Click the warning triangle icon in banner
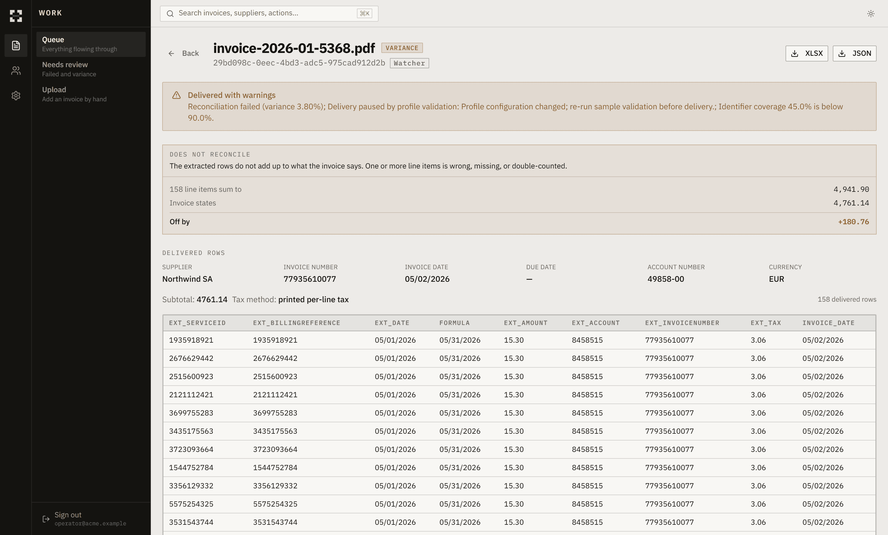The image size is (888, 535). [176, 95]
